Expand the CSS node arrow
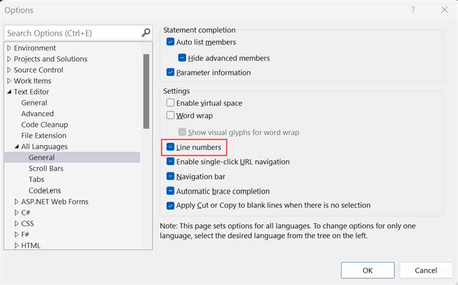 (16, 223)
